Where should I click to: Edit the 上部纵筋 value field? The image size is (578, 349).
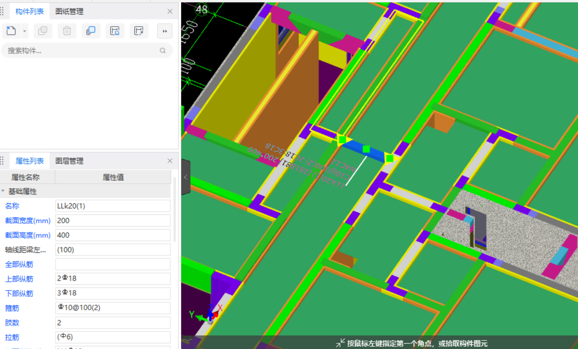(113, 279)
